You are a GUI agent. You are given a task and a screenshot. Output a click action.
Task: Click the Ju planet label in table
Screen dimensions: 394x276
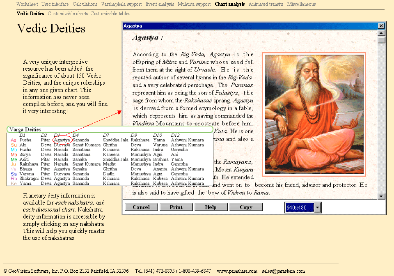pos(13,164)
